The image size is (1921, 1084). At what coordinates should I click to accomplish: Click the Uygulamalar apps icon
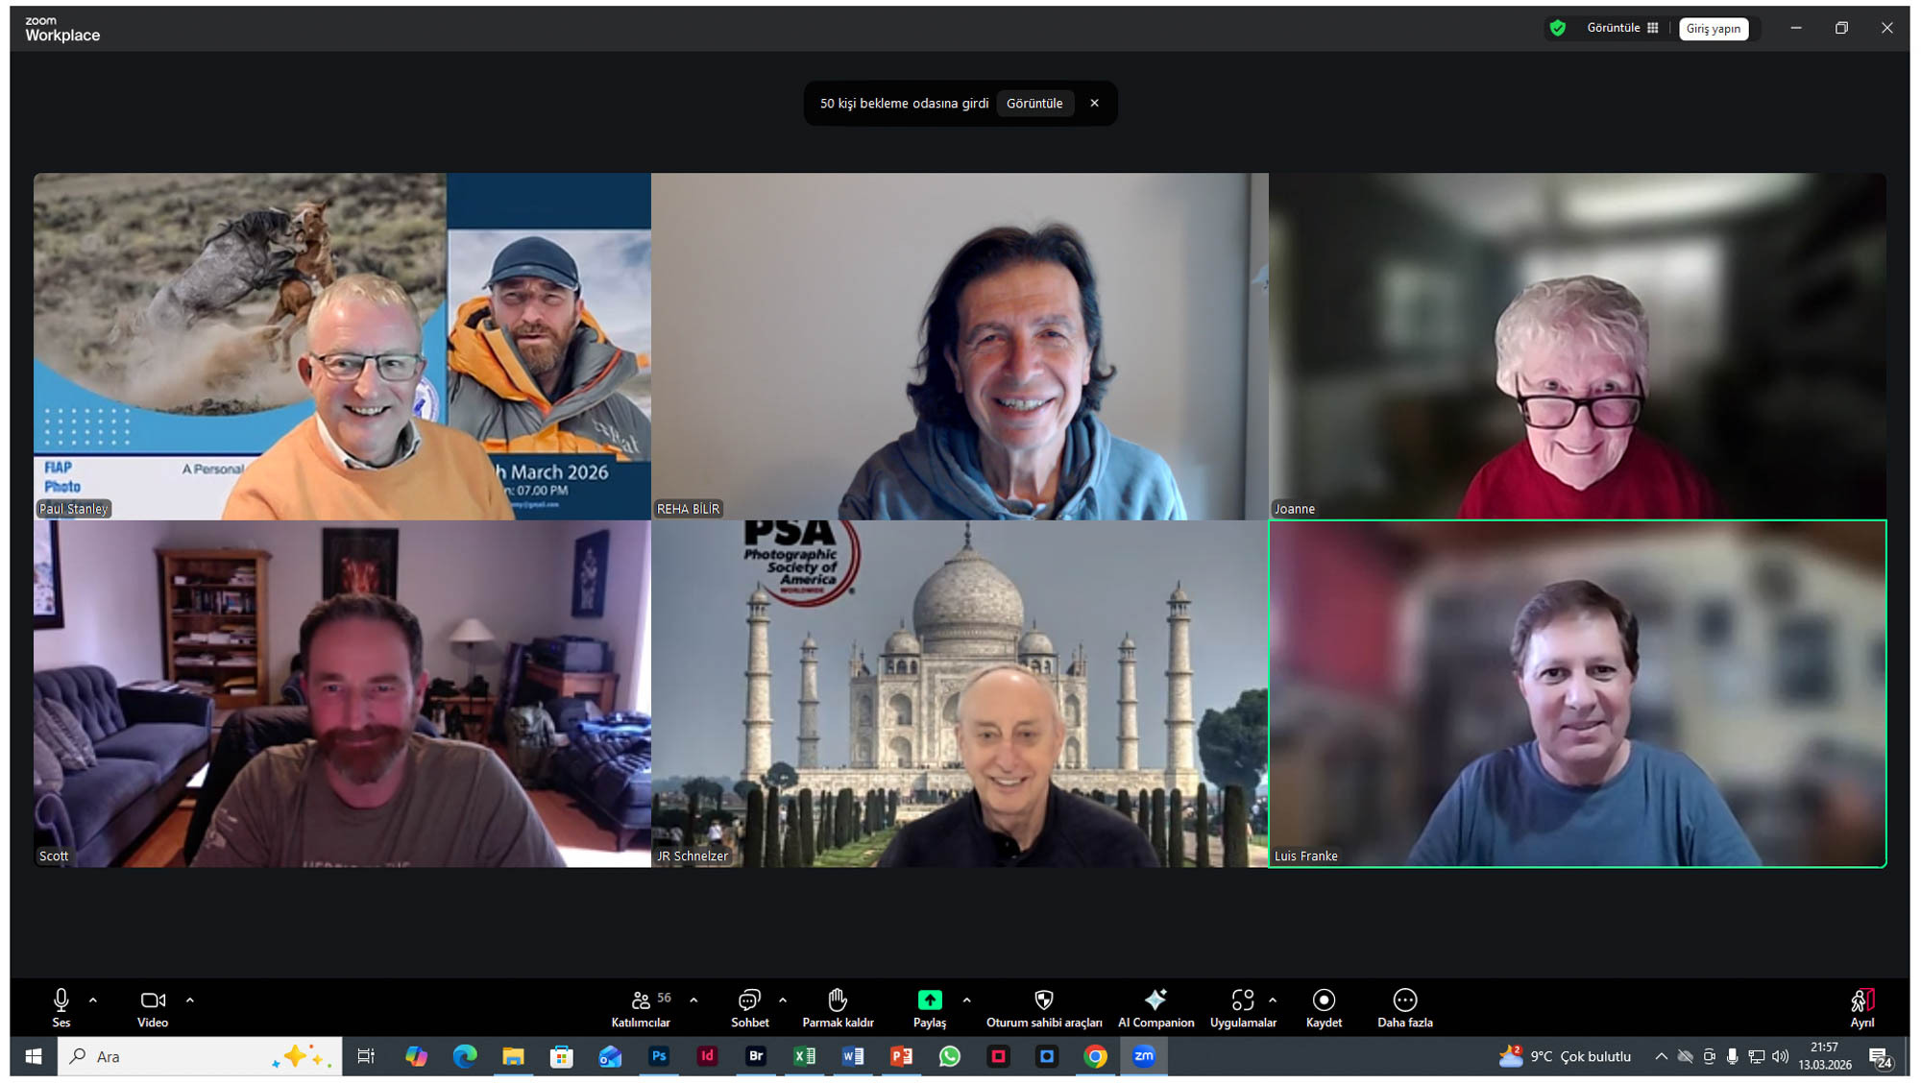[x=1242, y=1000]
